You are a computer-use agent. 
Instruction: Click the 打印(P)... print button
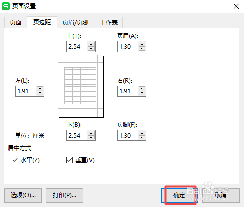tap(64, 195)
